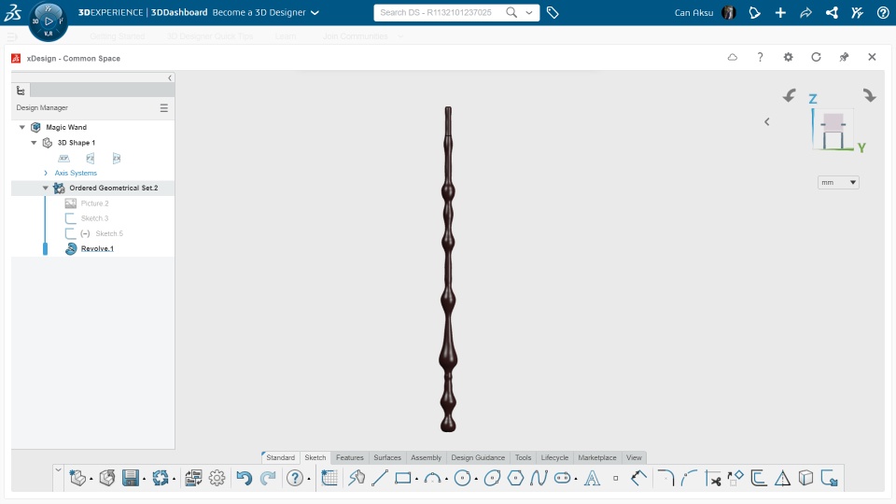Collapse the view cube panel arrow
This screenshot has height=504, width=896.
click(767, 121)
